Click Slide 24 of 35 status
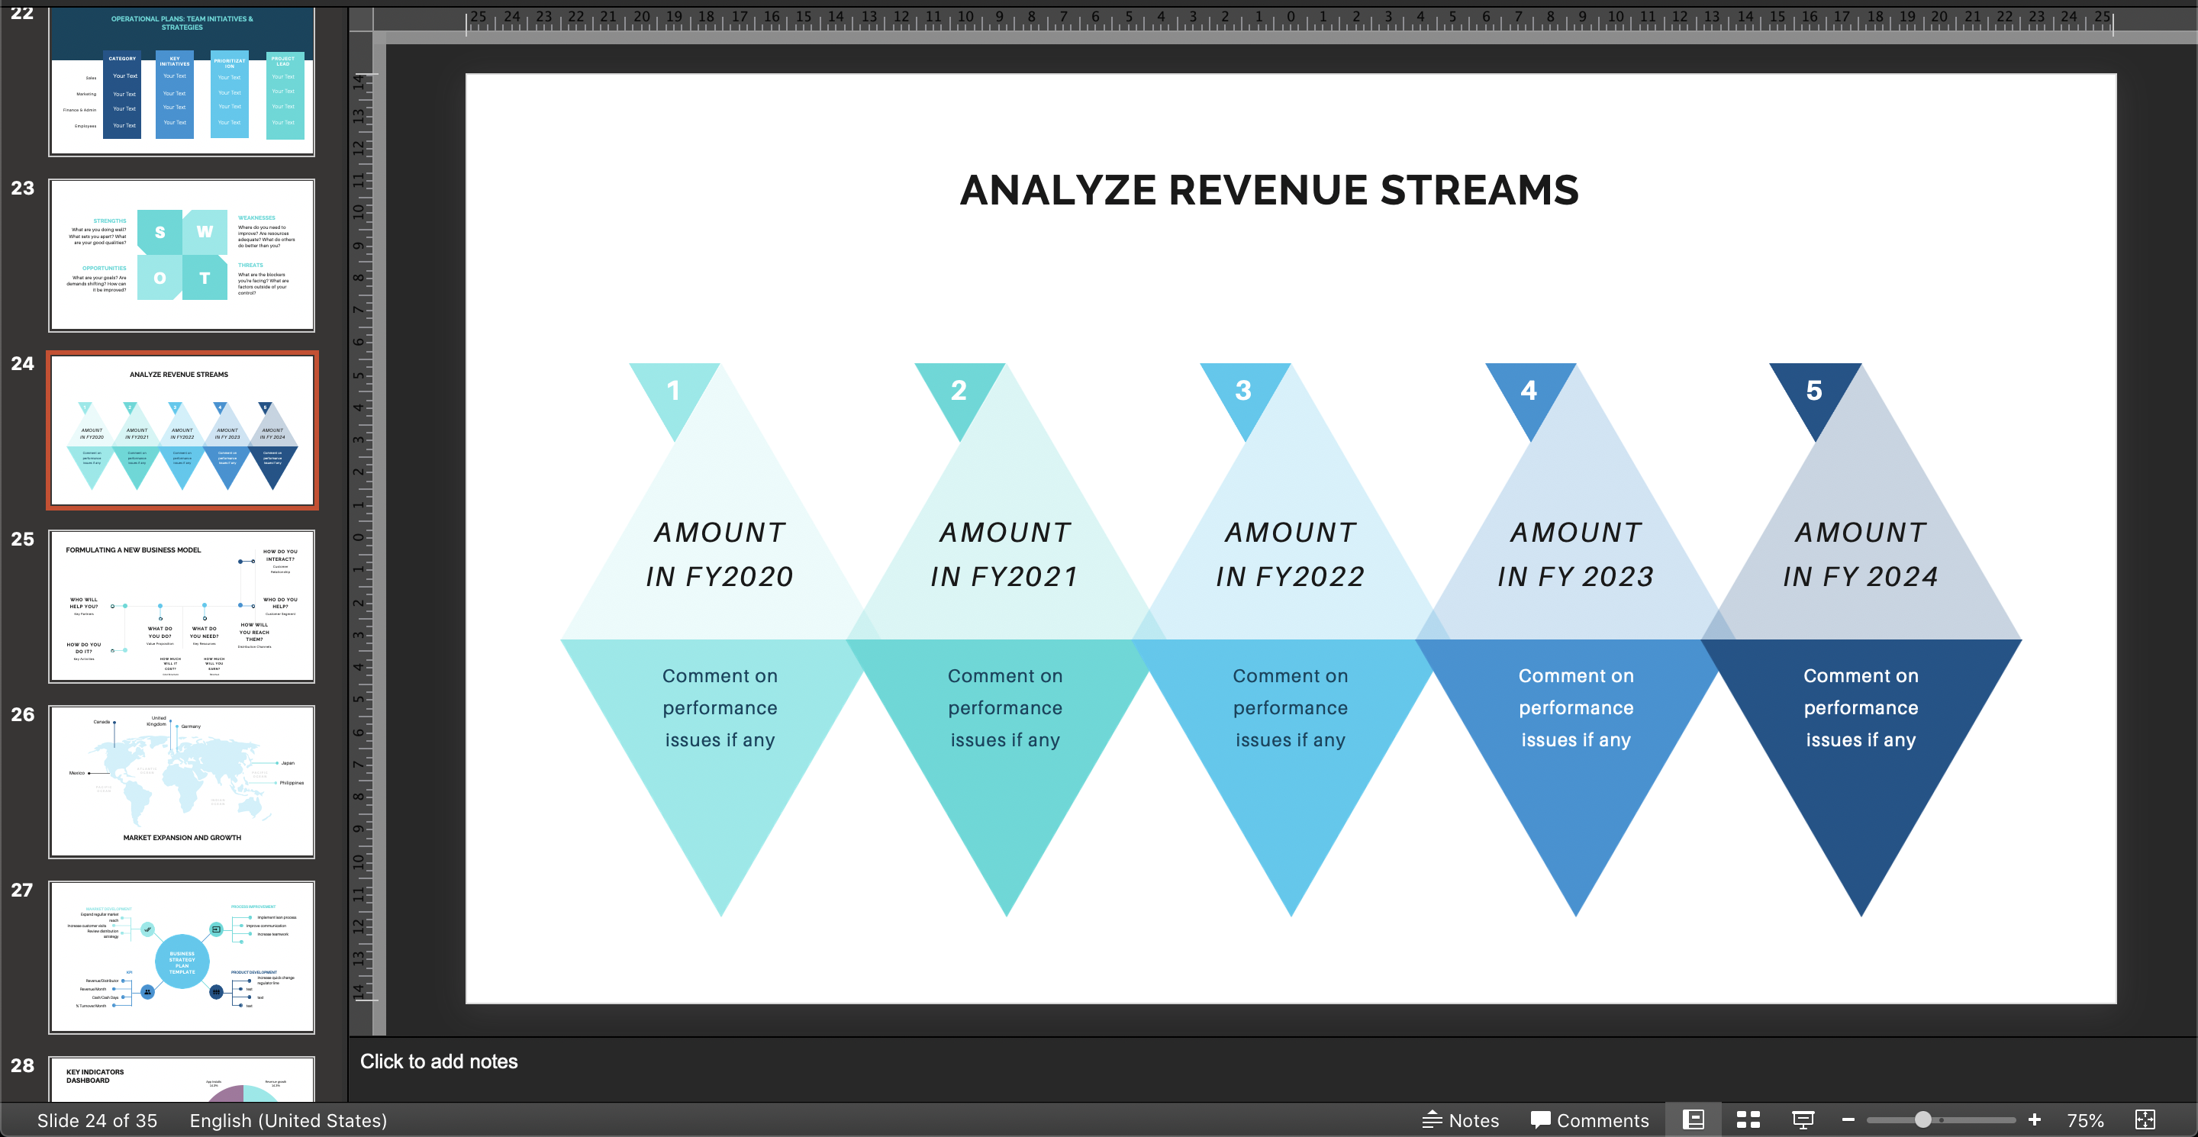The image size is (2198, 1137). coord(97,1120)
